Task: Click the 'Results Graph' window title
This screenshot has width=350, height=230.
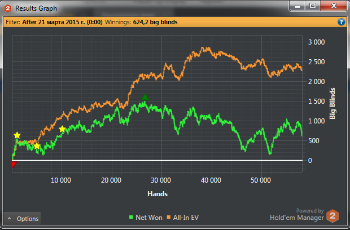Action: coord(36,8)
